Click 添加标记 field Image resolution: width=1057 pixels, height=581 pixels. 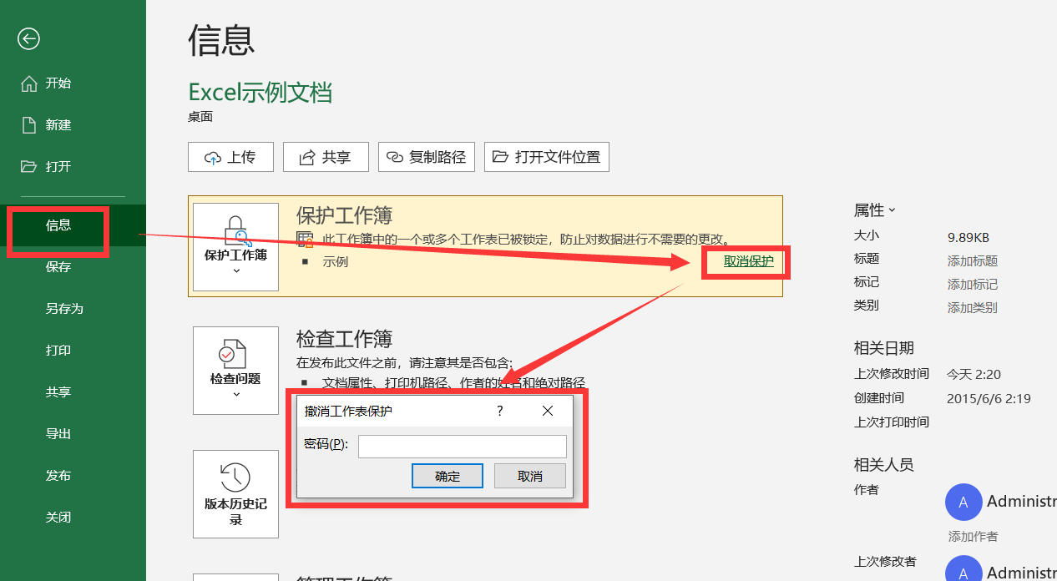point(973,285)
